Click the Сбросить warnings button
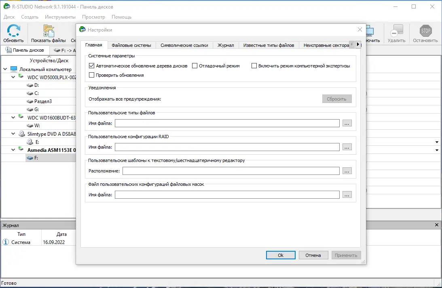The height and width of the screenshot is (288, 442). (337, 99)
